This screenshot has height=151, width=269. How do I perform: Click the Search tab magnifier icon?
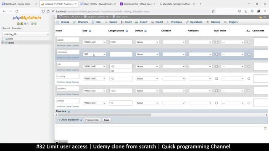[106, 22]
